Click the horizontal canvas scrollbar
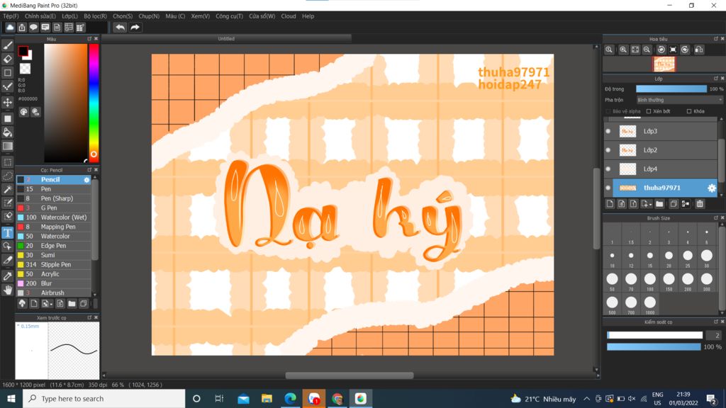This screenshot has width=726, height=408. click(350, 375)
